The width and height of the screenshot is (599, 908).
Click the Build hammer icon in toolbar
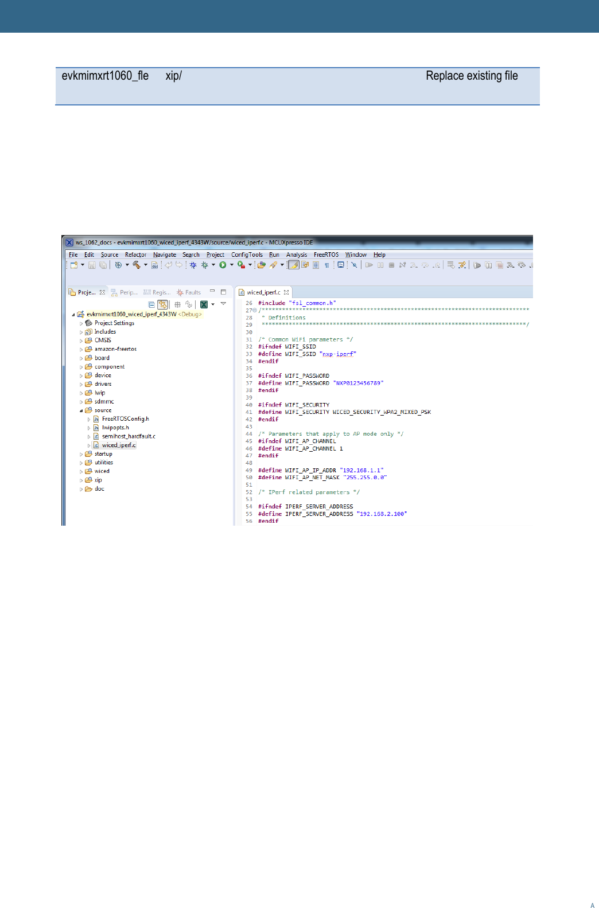tap(137, 265)
